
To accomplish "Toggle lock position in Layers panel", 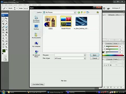I will 109,65.
